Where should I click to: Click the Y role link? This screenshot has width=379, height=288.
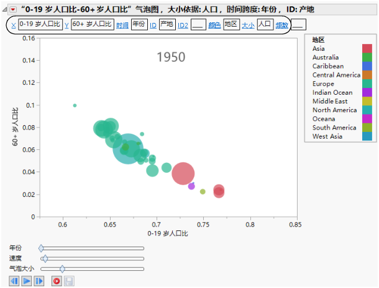(x=66, y=25)
